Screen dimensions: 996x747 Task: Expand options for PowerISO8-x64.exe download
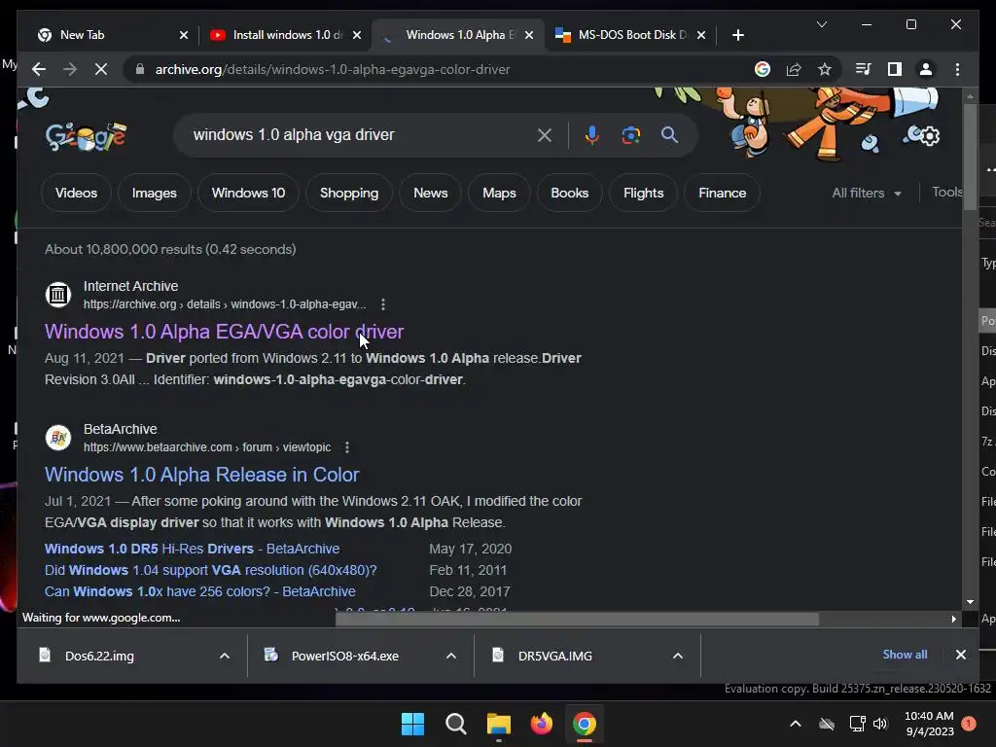tap(451, 656)
